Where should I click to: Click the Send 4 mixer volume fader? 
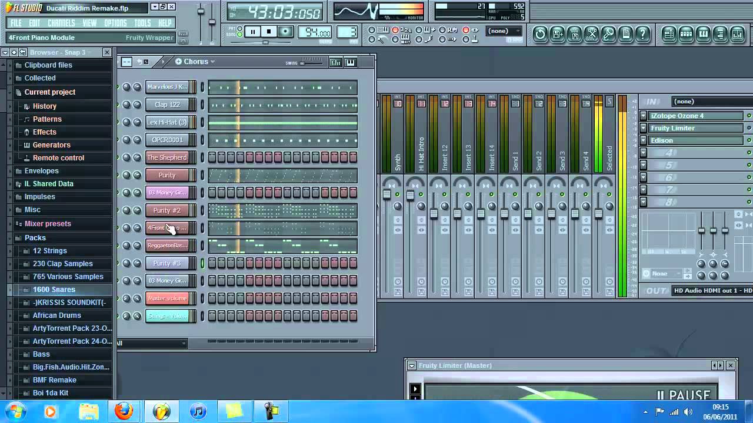(x=575, y=214)
